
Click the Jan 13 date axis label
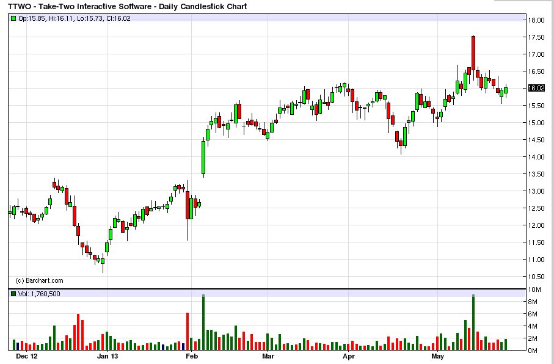click(x=107, y=356)
